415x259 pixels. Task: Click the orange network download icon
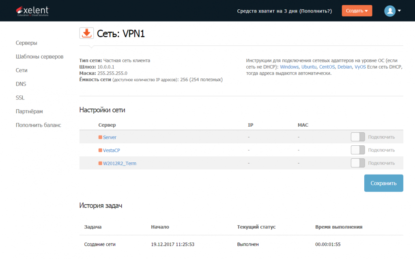click(x=86, y=33)
